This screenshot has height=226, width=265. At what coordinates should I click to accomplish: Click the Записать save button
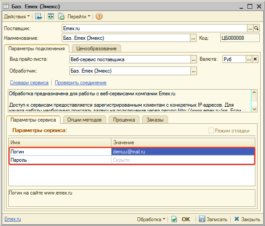(x=213, y=219)
